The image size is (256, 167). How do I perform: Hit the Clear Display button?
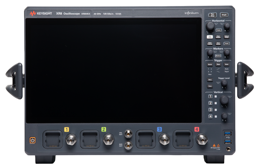click(x=218, y=37)
